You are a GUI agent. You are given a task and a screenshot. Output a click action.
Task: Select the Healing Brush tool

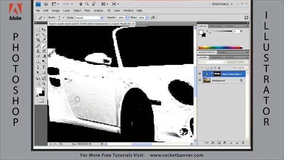pos(38,46)
